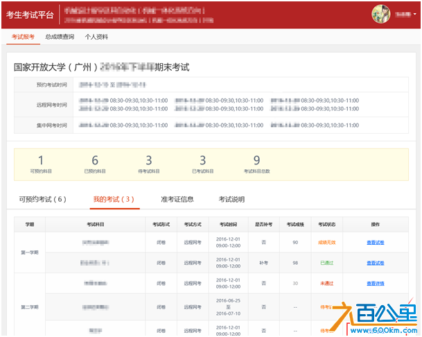
Task: Click the 学期 column header
Action: [30, 225]
